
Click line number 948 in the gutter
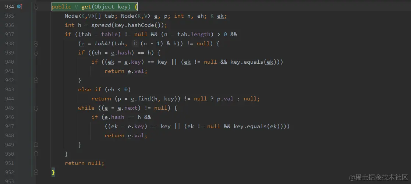click(10, 135)
